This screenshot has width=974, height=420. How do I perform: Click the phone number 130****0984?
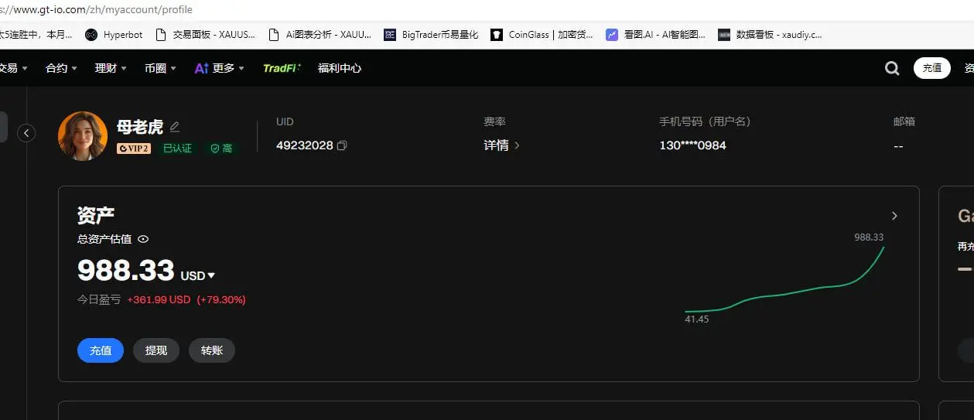(x=692, y=145)
